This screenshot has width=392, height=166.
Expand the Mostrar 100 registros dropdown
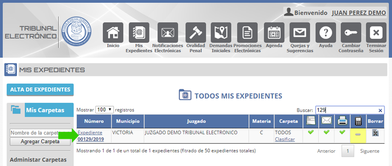pos(105,110)
